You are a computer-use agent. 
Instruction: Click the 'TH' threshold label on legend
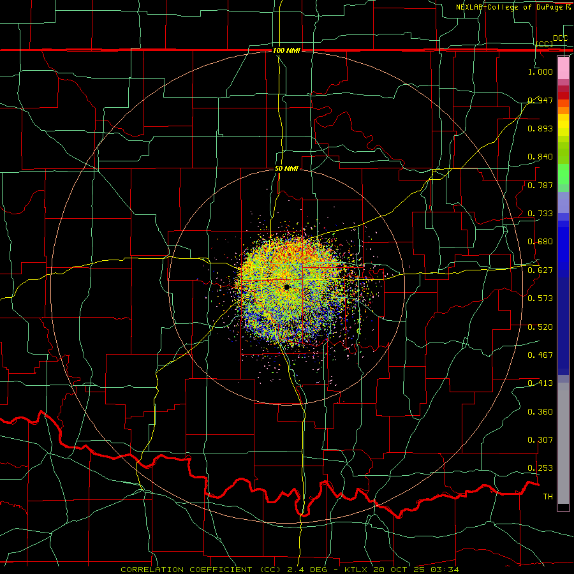[548, 497]
